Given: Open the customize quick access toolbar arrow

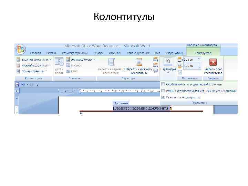Looking at the screenshot, I should pos(37,85).
